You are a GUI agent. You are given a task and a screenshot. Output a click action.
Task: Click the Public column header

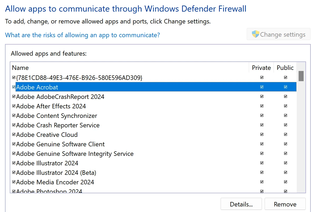(x=285, y=68)
